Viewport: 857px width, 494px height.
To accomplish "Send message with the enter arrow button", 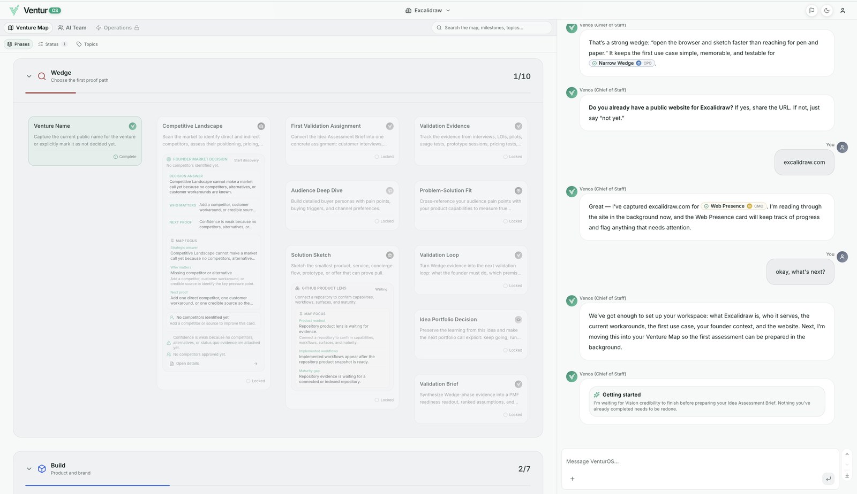I will [x=828, y=479].
